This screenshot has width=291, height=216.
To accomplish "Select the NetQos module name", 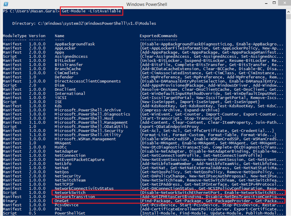I will (x=62, y=172).
